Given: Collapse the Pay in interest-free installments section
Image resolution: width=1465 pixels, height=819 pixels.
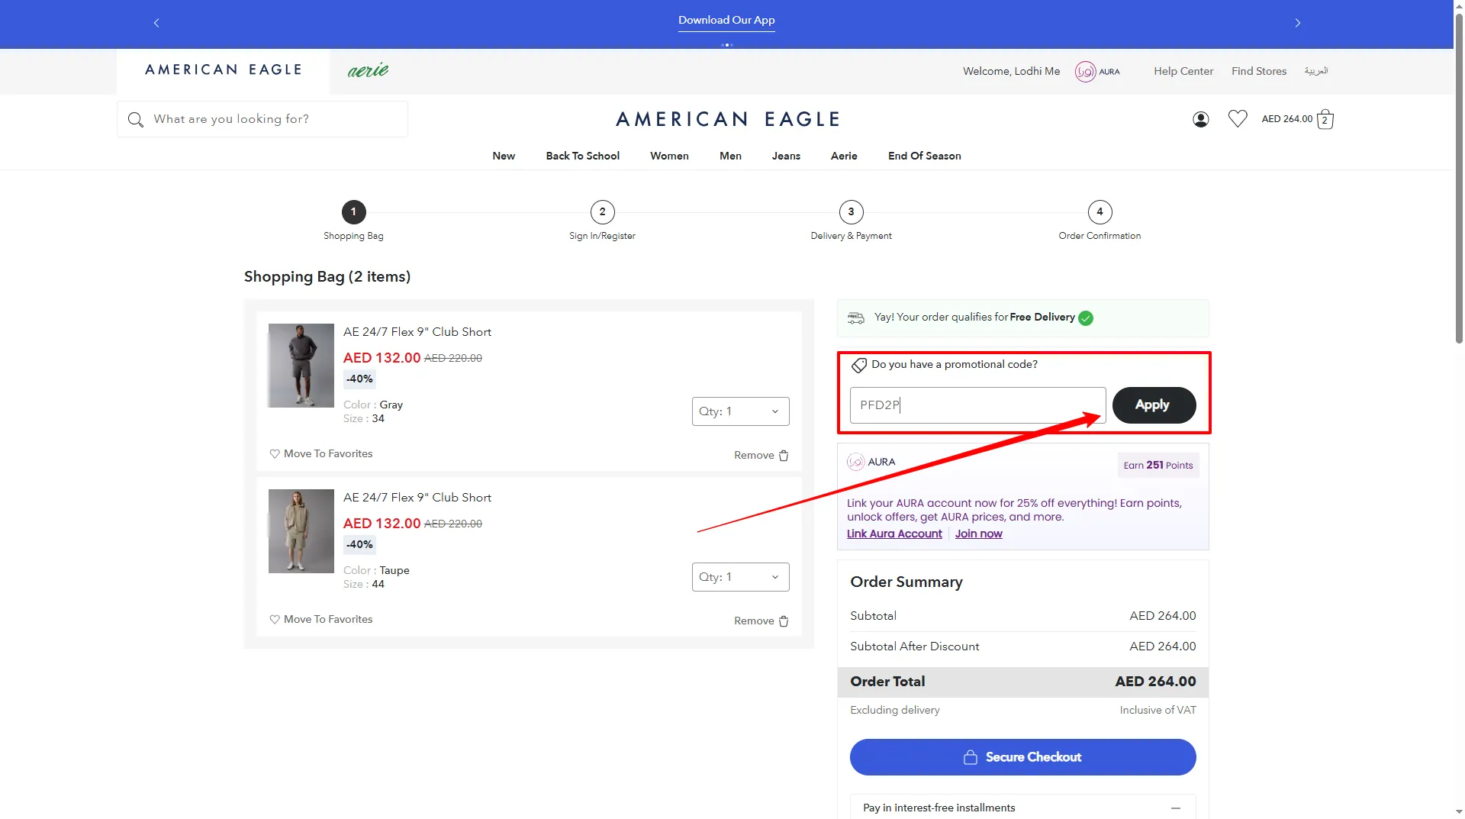Looking at the screenshot, I should pyautogui.click(x=1176, y=808).
